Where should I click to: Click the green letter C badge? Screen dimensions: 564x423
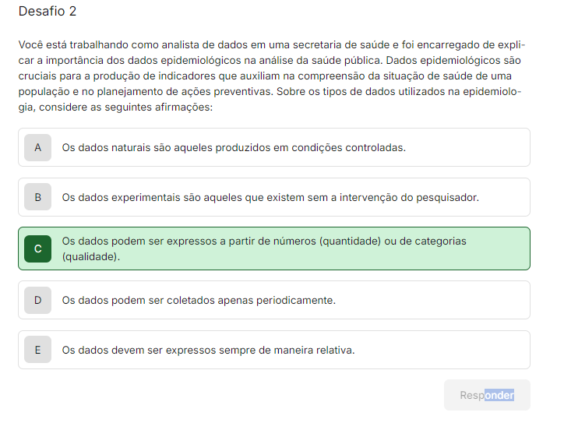pyautogui.click(x=37, y=249)
